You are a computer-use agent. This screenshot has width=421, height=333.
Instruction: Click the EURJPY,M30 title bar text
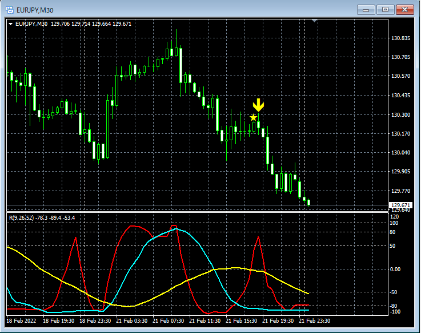point(35,10)
